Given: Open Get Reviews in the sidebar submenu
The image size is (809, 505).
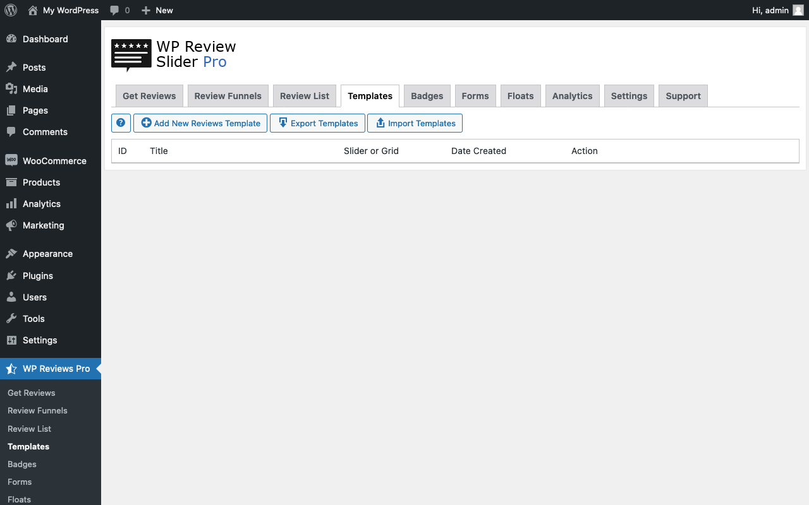Looking at the screenshot, I should coord(32,393).
